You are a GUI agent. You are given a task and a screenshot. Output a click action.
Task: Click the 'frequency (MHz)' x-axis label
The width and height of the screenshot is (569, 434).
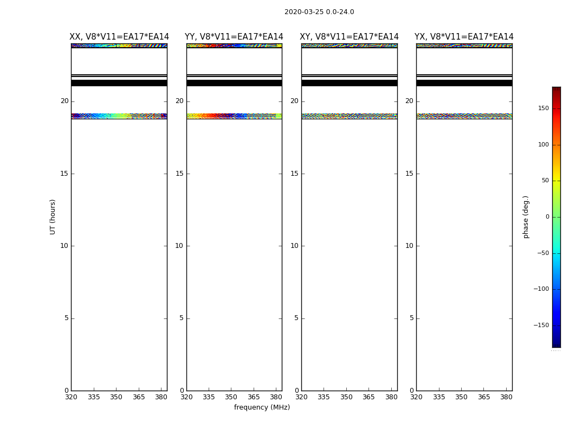(262, 407)
